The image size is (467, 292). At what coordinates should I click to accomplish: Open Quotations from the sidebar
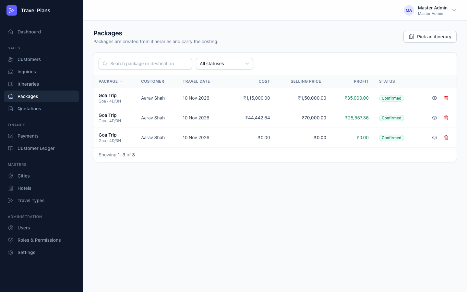tap(42, 109)
